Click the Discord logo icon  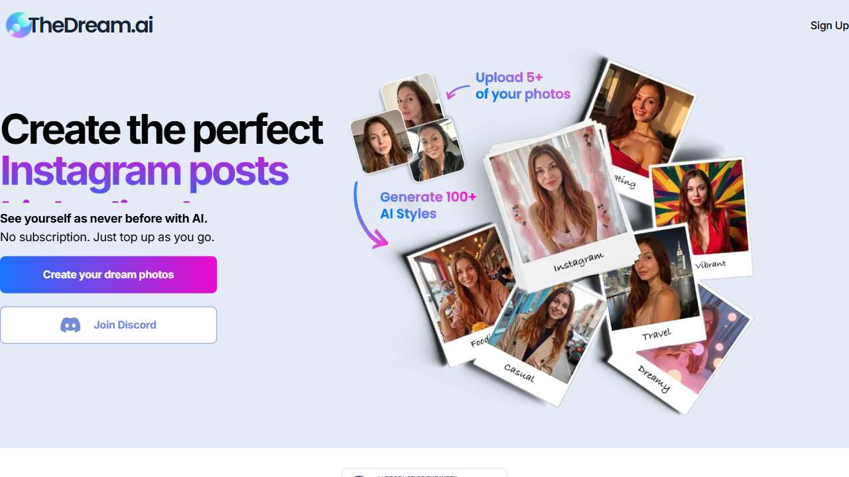(x=70, y=325)
